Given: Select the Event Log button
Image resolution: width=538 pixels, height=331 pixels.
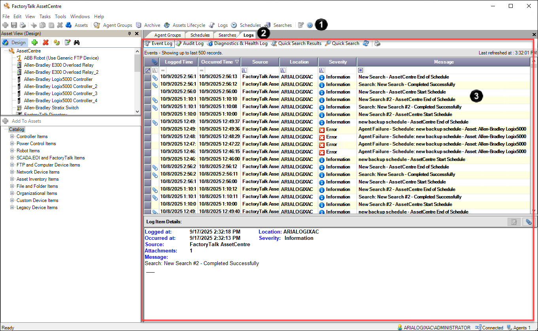Looking at the screenshot, I should pyautogui.click(x=159, y=43).
